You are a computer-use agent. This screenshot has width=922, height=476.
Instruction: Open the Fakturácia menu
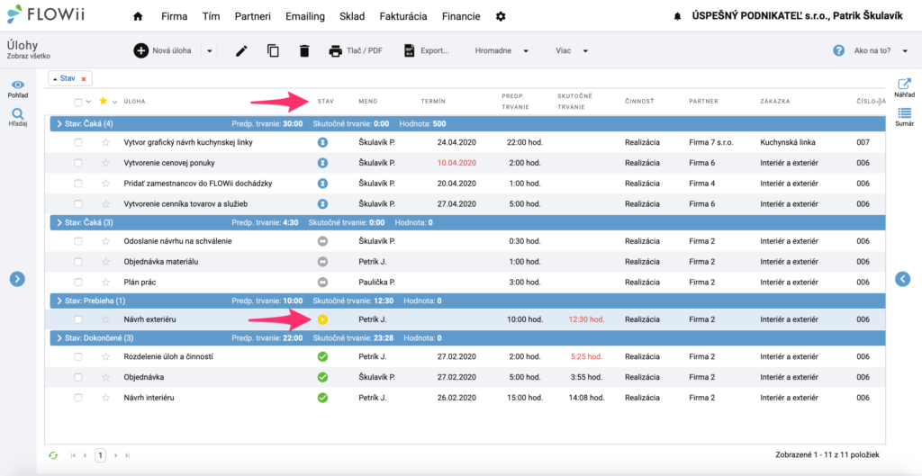pos(403,16)
